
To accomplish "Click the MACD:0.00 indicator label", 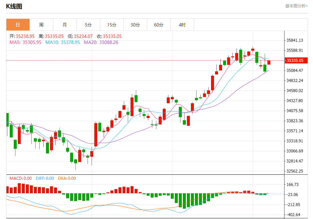I will click(20, 178).
